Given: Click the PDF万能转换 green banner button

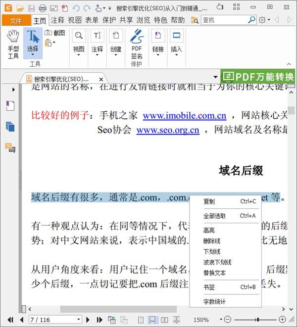Looking at the screenshot, I should (x=257, y=76).
